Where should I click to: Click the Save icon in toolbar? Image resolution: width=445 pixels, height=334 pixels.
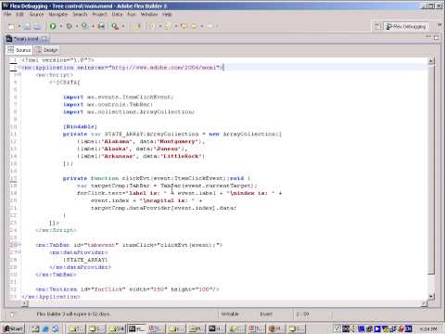coord(27,27)
